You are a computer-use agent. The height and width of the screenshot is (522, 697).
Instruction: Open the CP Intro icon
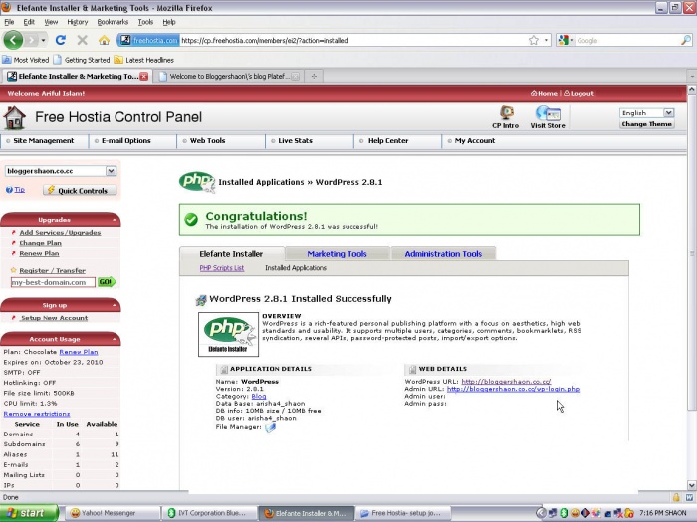coord(506,117)
